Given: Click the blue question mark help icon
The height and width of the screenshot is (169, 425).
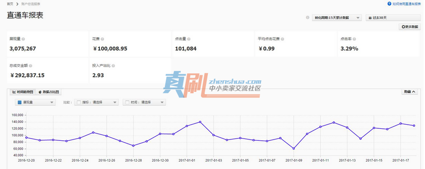Looking at the screenshot, I should tap(389, 4).
